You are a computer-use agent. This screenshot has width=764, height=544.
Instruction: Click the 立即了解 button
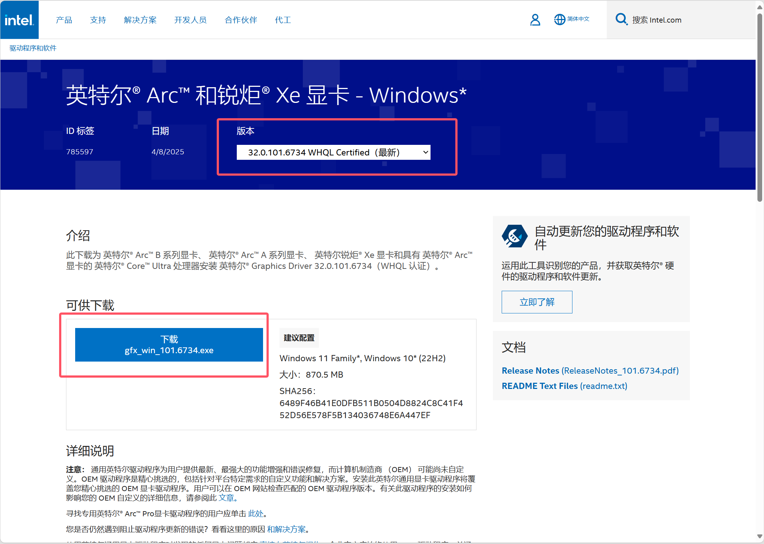537,302
